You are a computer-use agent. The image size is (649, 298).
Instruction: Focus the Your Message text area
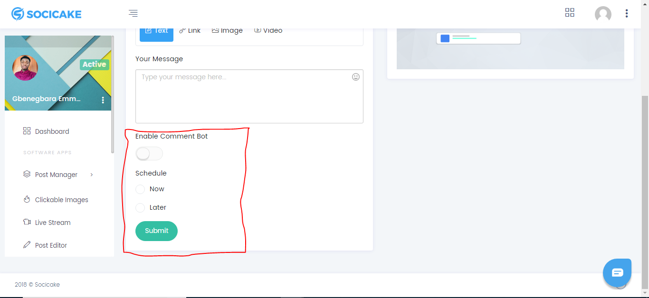[249, 96]
